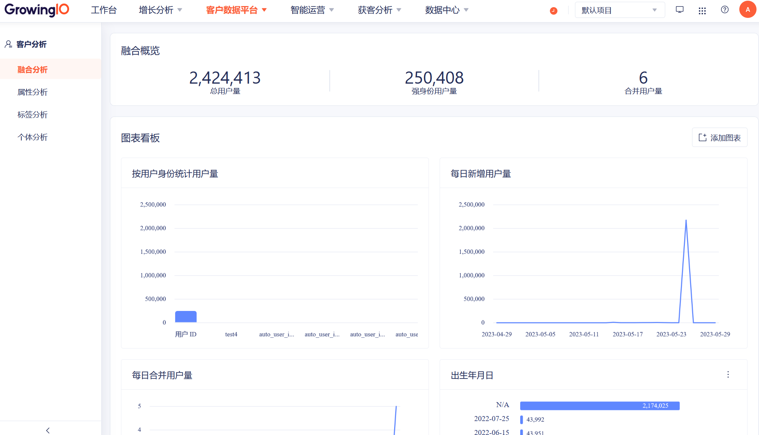The height and width of the screenshot is (435, 759).
Task: Click the 融合概览 heading
Action: (140, 51)
